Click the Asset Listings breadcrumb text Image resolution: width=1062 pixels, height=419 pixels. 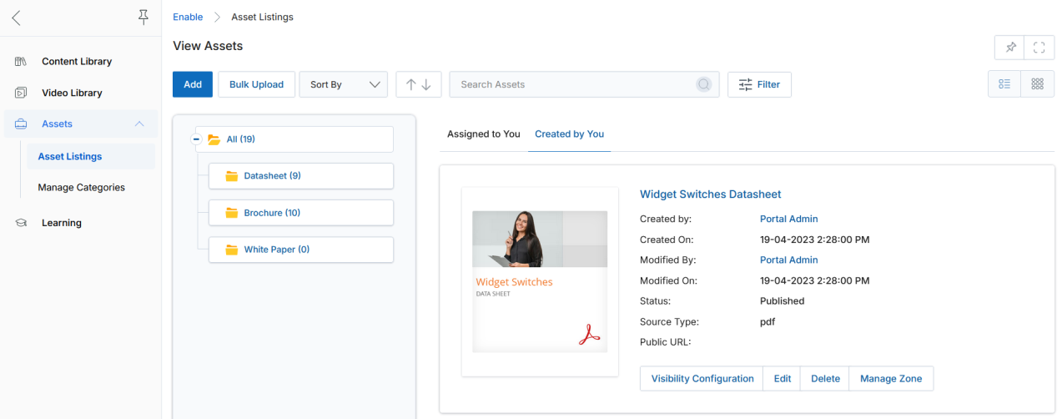[x=262, y=17]
